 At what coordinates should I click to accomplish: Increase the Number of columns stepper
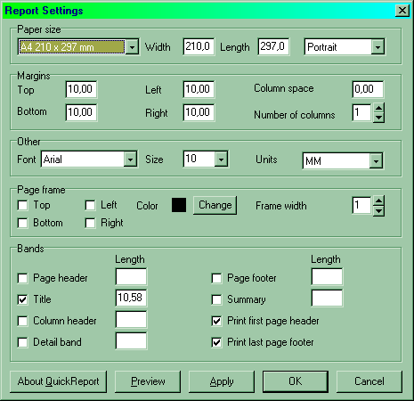point(378,108)
